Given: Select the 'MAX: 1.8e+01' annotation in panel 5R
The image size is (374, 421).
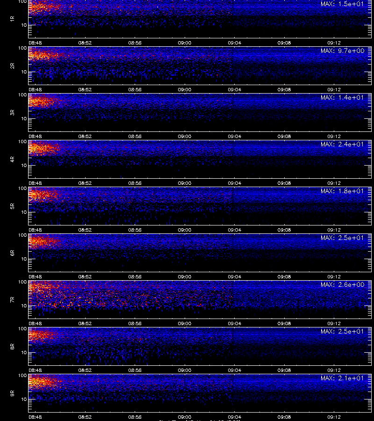Looking at the screenshot, I should click(342, 191).
